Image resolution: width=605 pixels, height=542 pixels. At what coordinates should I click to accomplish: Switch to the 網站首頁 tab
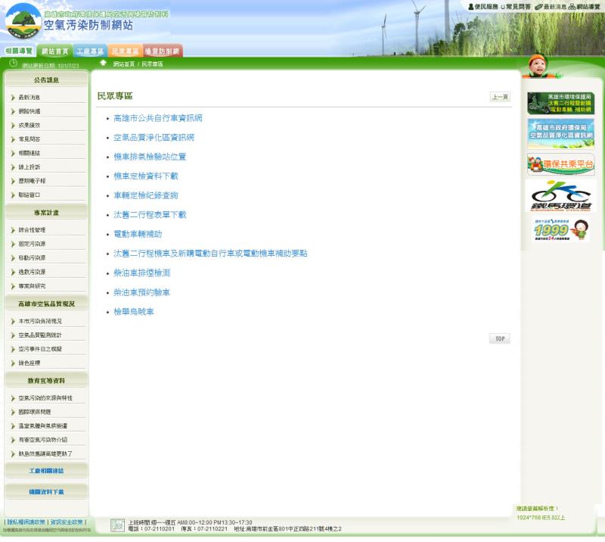(54, 51)
